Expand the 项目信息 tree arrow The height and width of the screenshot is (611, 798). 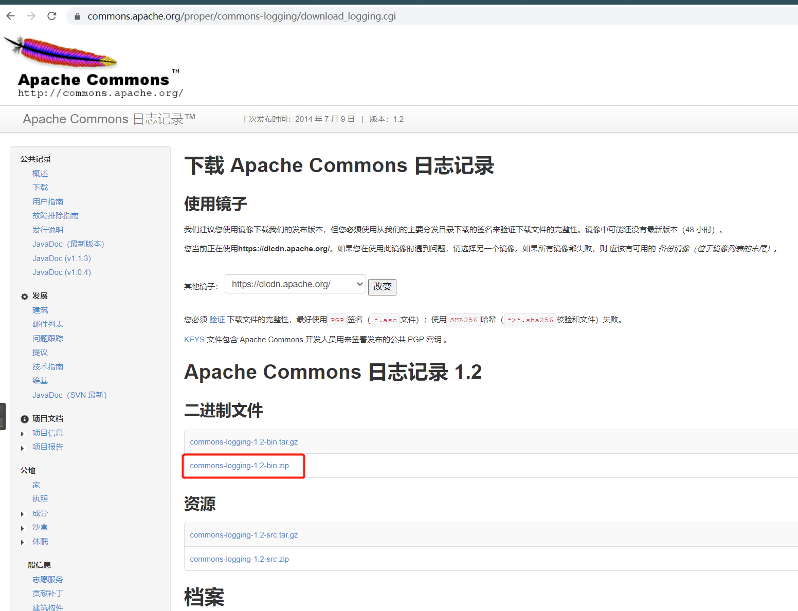click(23, 434)
